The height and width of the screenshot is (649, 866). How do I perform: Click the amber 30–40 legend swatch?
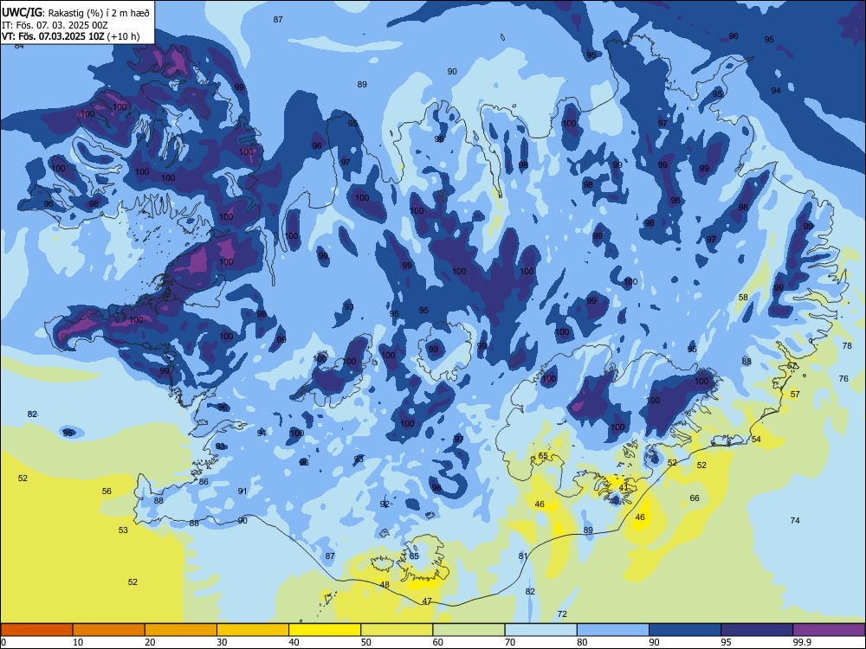pyautogui.click(x=253, y=630)
